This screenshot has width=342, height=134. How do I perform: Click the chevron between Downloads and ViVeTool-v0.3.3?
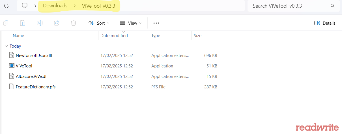[x=75, y=6]
